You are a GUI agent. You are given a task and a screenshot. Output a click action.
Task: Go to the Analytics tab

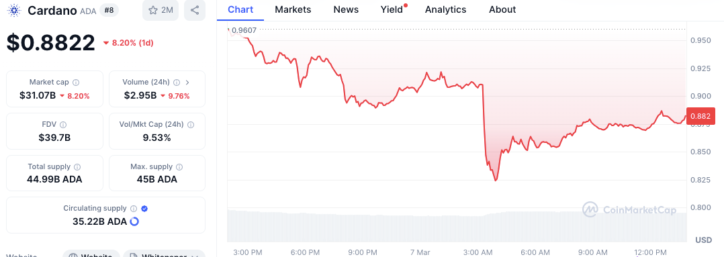(x=445, y=9)
